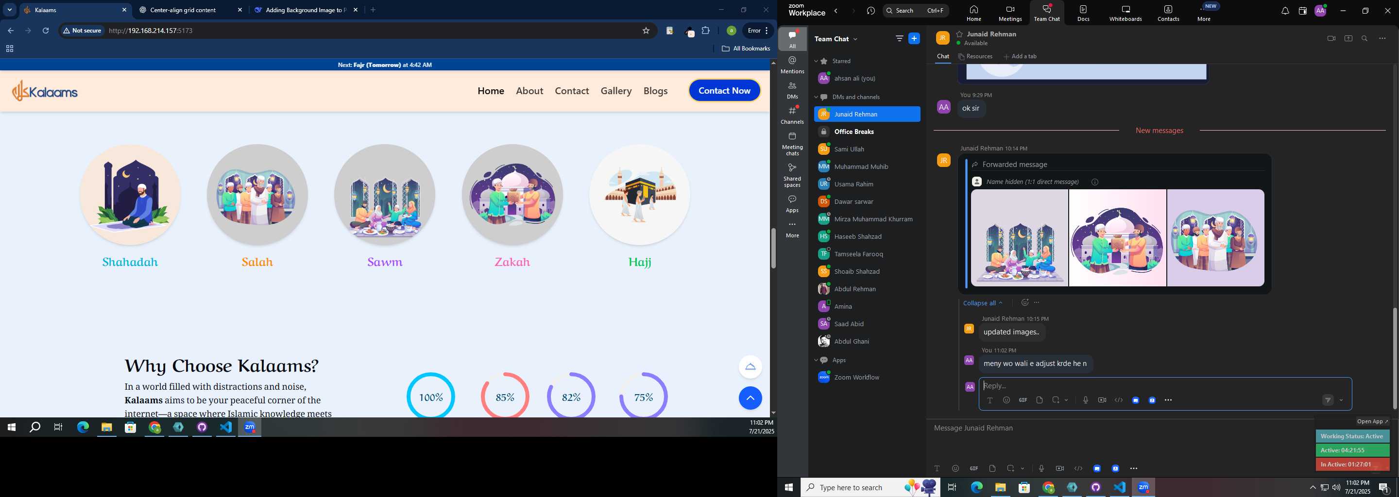Collapse the Starred section
1399x497 pixels.
pyautogui.click(x=816, y=61)
